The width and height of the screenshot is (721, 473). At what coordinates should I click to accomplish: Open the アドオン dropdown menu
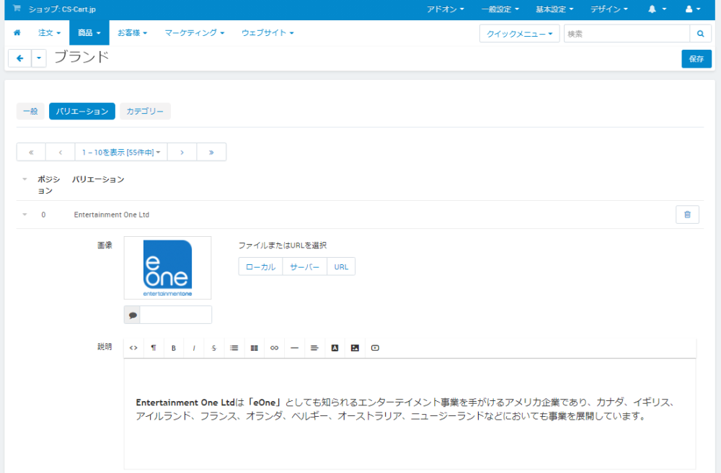click(445, 9)
